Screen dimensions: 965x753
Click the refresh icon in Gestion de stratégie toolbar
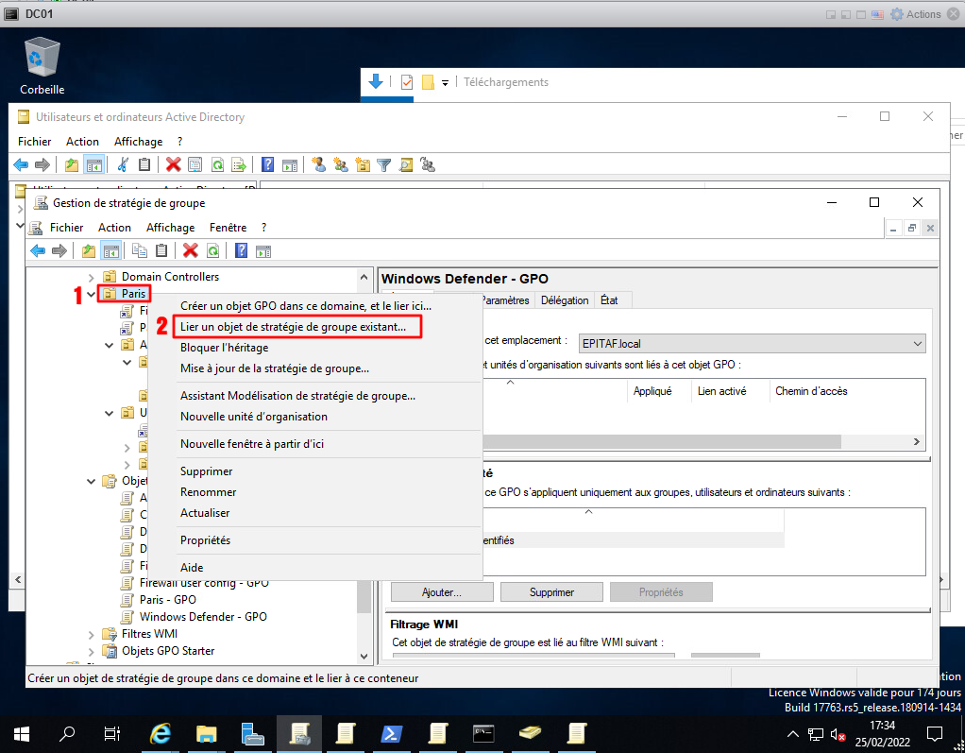pos(213,250)
